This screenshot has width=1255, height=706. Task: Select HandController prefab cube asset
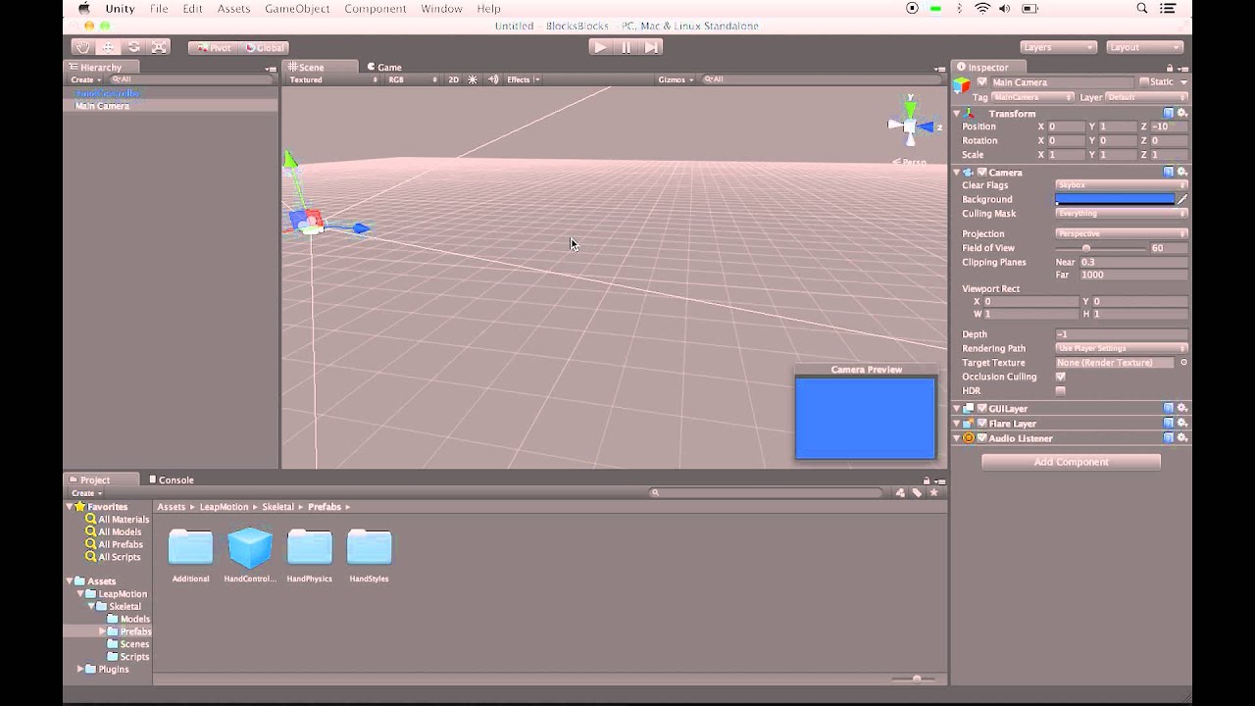click(x=250, y=548)
